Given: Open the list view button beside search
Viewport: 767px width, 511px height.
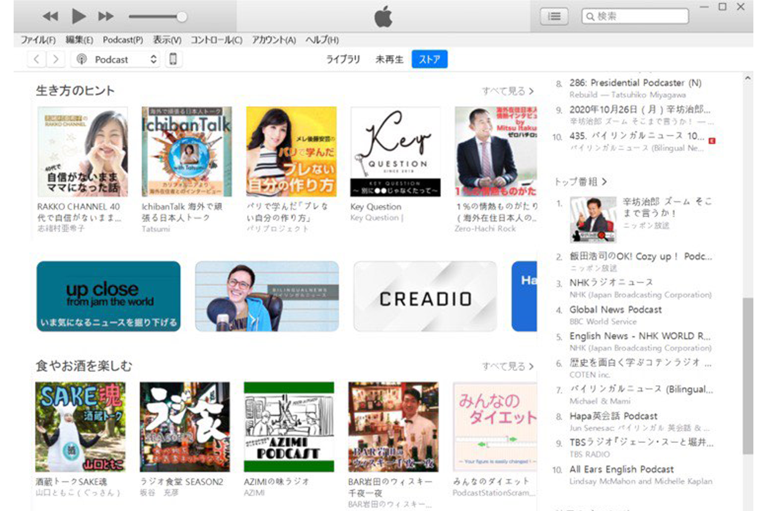Looking at the screenshot, I should click(554, 17).
